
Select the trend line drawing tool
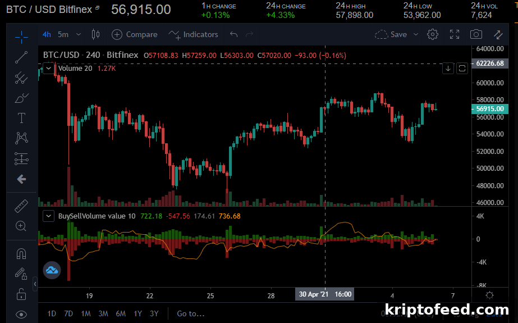[x=21, y=57]
